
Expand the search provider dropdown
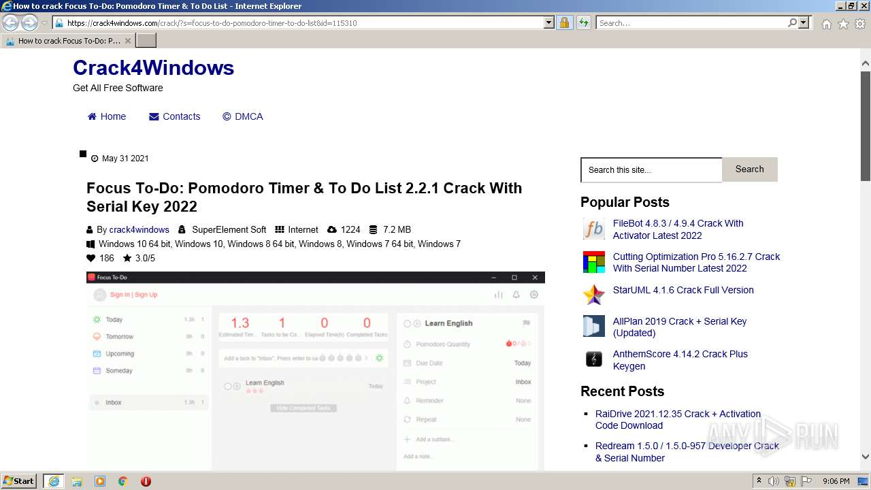804,22
